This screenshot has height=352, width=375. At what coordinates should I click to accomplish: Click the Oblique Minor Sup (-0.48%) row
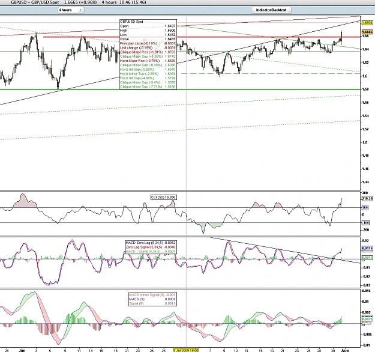pyautogui.click(x=148, y=65)
